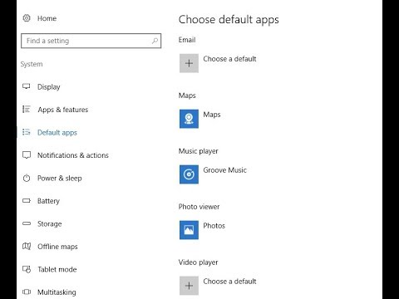This screenshot has height=299, width=399.
Task: Open the Battery settings label
Action: (x=48, y=201)
